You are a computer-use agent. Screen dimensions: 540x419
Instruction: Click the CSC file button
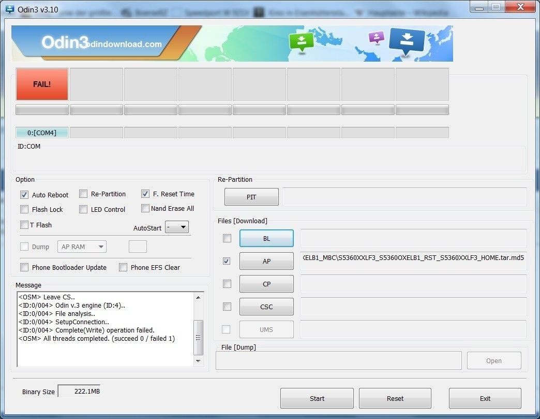[x=266, y=307]
